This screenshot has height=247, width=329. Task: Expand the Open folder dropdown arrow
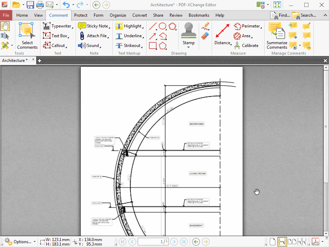click(23, 5)
